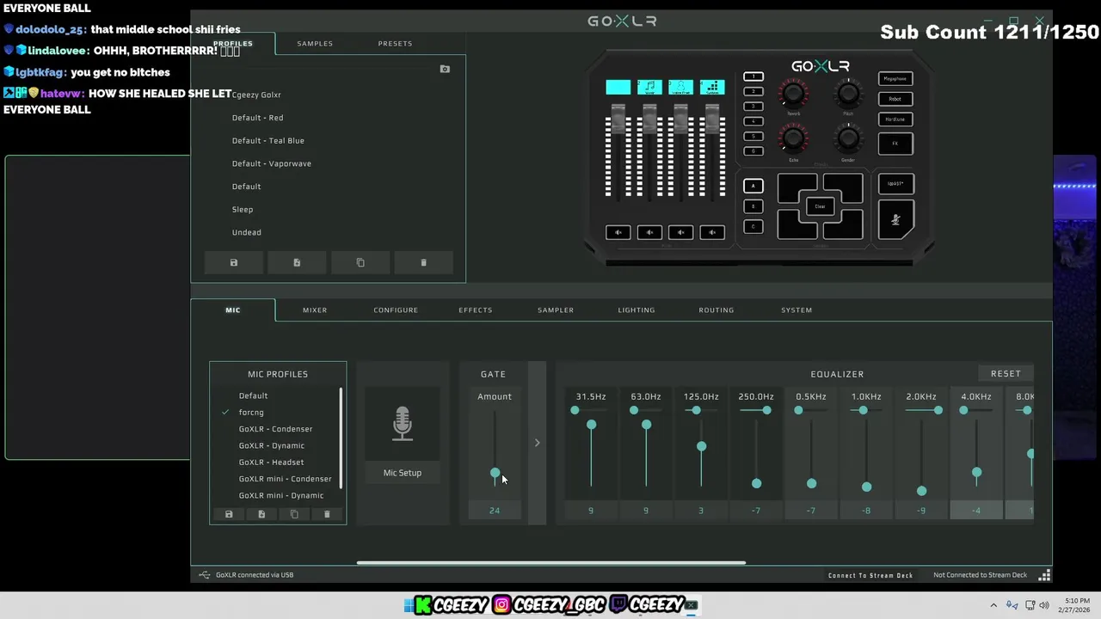Viewport: 1101px width, 619px height.
Task: Load the 'Cgeezy Golxr' profile
Action: click(256, 95)
